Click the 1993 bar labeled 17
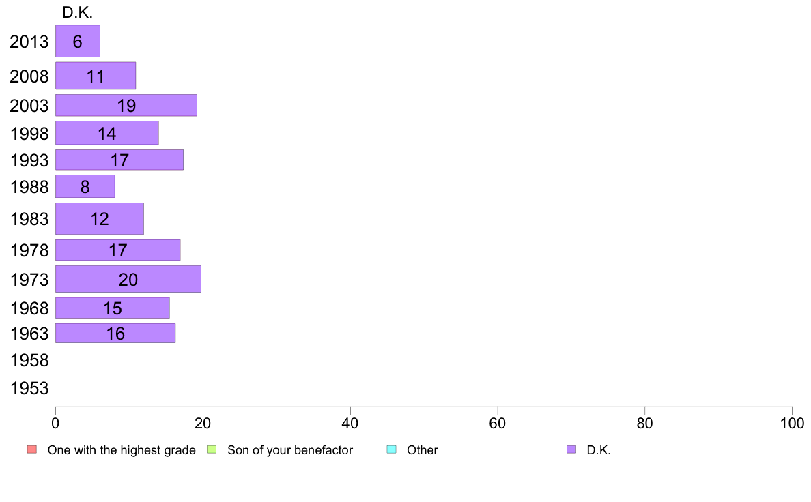Image resolution: width=811 pixels, height=502 pixels. (119, 160)
